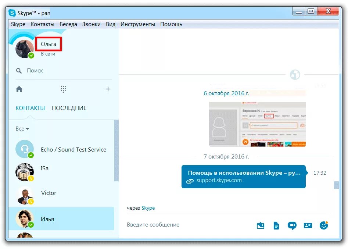Click the 17:32 message timestamp
This screenshot has height=249, width=348.
pyautogui.click(x=320, y=173)
